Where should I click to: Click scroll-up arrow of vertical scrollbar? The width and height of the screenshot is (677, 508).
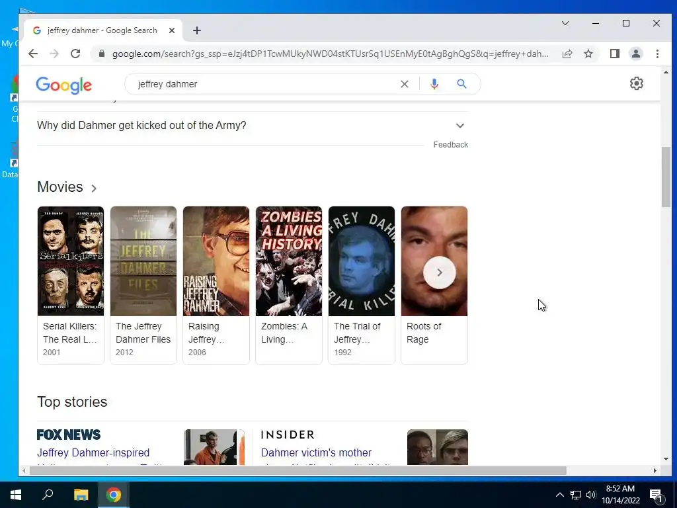665,72
